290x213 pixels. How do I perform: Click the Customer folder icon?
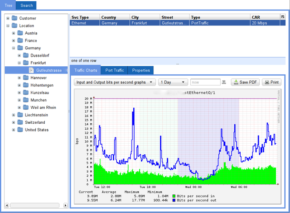(15, 18)
